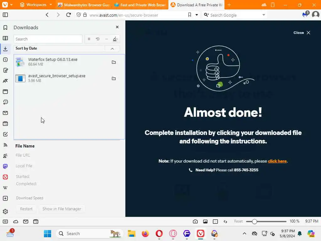321x241 pixels.
Task: Open the Feeds panel icon
Action: pos(5,145)
